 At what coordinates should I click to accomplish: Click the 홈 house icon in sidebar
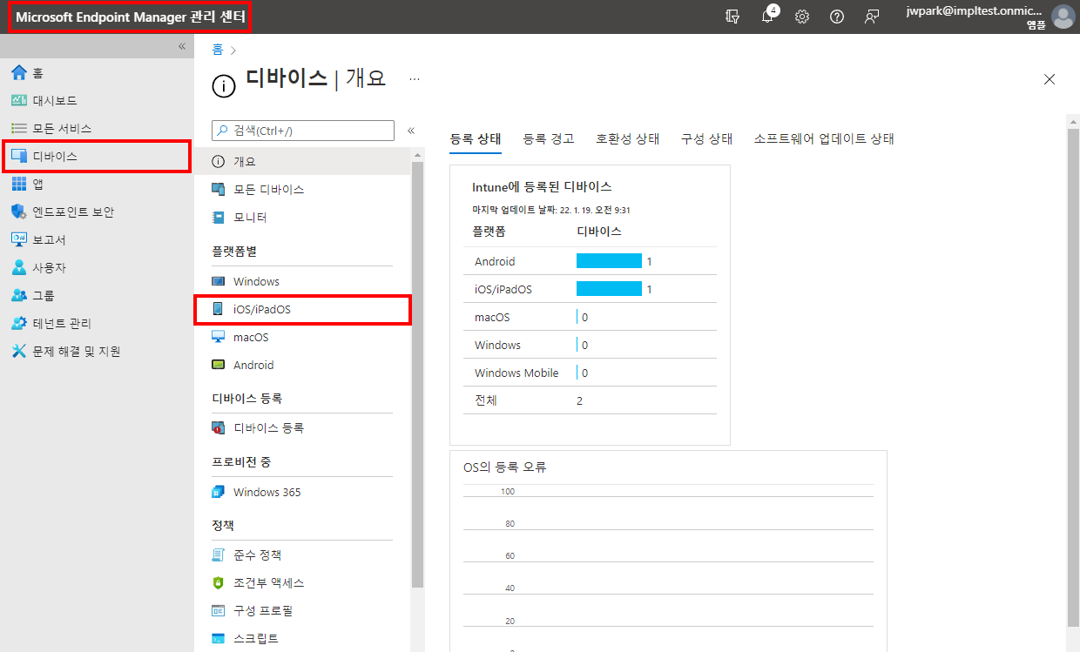pos(19,72)
